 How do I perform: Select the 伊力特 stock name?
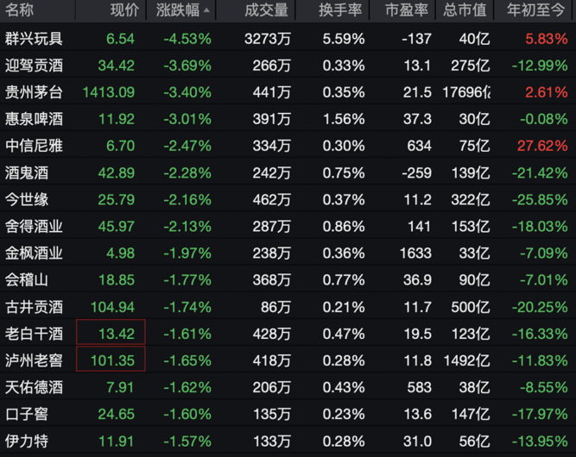(27, 441)
